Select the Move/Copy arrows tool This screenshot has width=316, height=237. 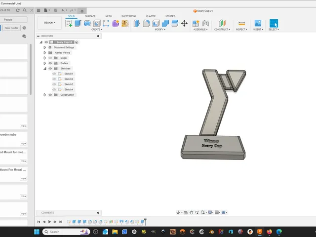pos(184,23)
